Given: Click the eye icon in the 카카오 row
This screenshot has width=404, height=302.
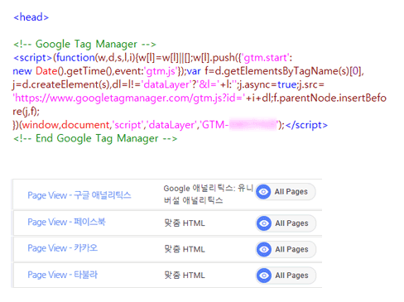Looking at the screenshot, I should coord(264,249).
